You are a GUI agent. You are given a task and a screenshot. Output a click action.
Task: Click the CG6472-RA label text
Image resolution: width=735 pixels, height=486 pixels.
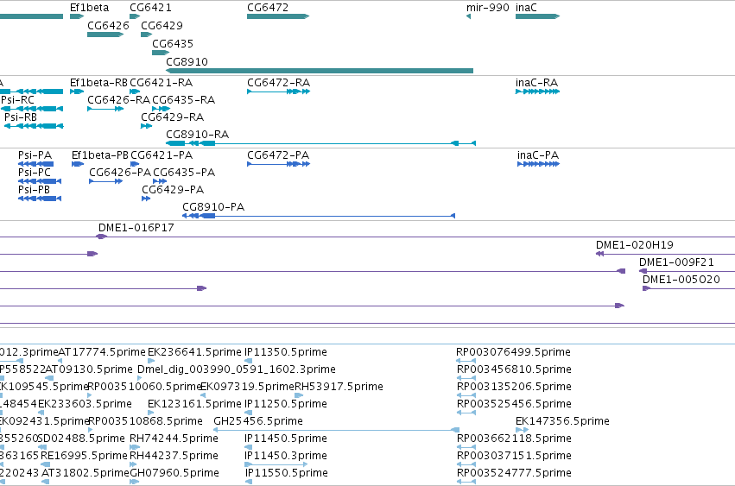(x=278, y=83)
